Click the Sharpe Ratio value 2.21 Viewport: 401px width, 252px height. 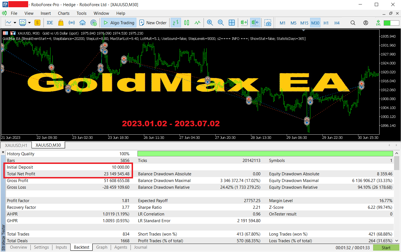click(257, 207)
